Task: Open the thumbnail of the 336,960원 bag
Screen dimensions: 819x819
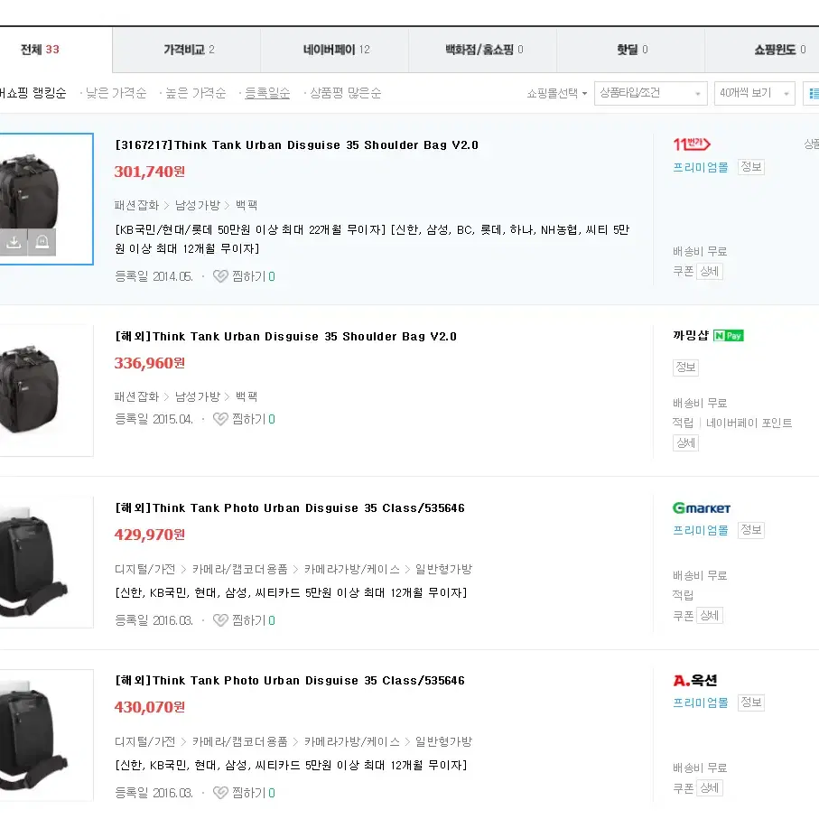Action: [46, 390]
